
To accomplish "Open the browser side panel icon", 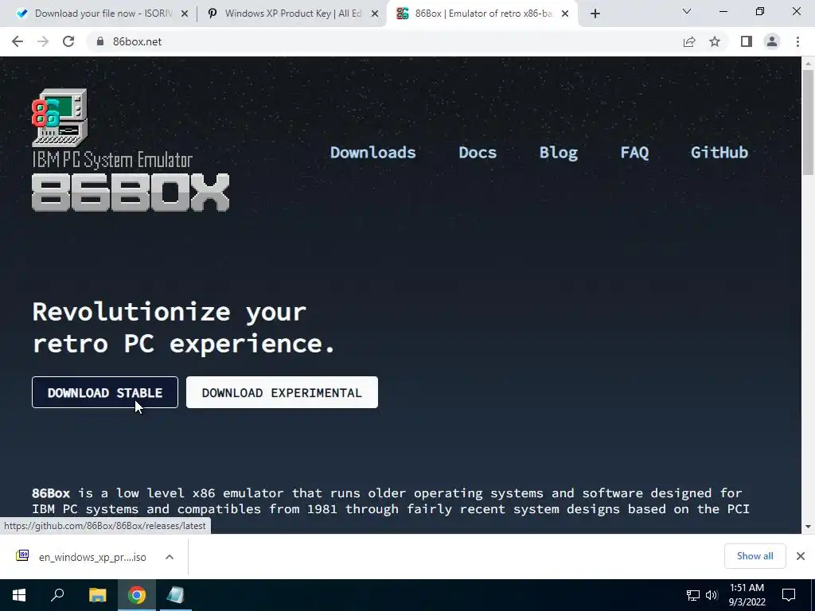I will tap(747, 41).
